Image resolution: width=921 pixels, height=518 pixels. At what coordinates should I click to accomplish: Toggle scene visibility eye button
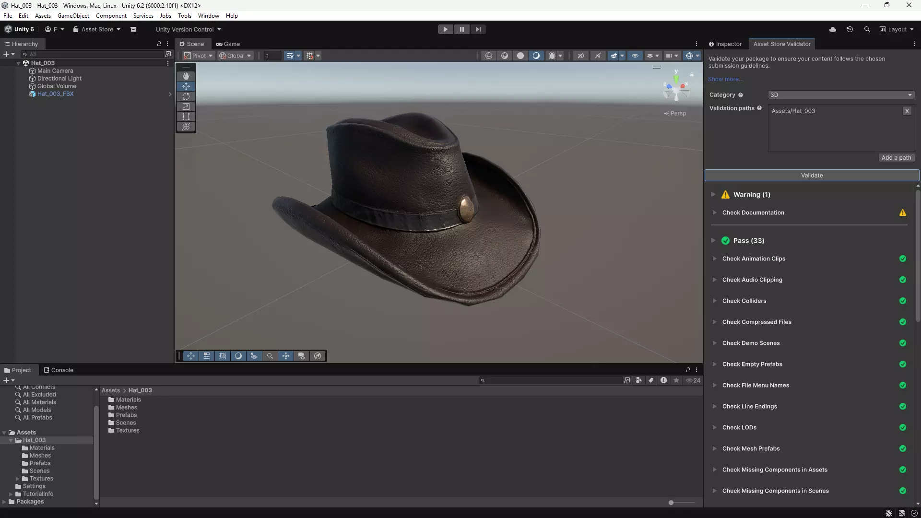[635, 56]
